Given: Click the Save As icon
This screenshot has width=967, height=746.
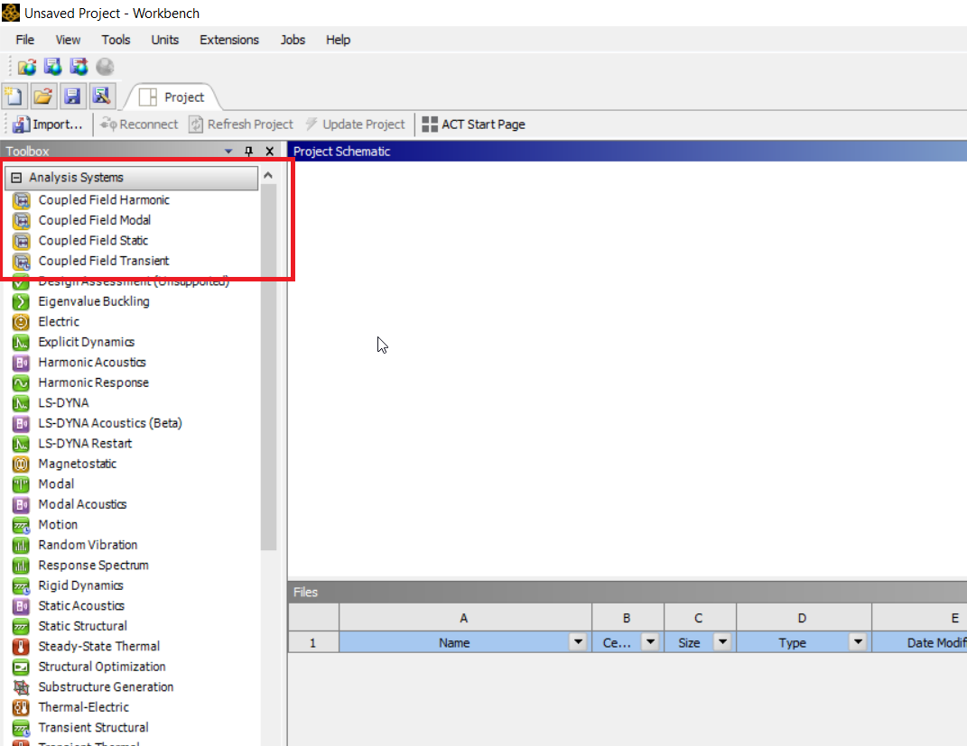Looking at the screenshot, I should (101, 97).
